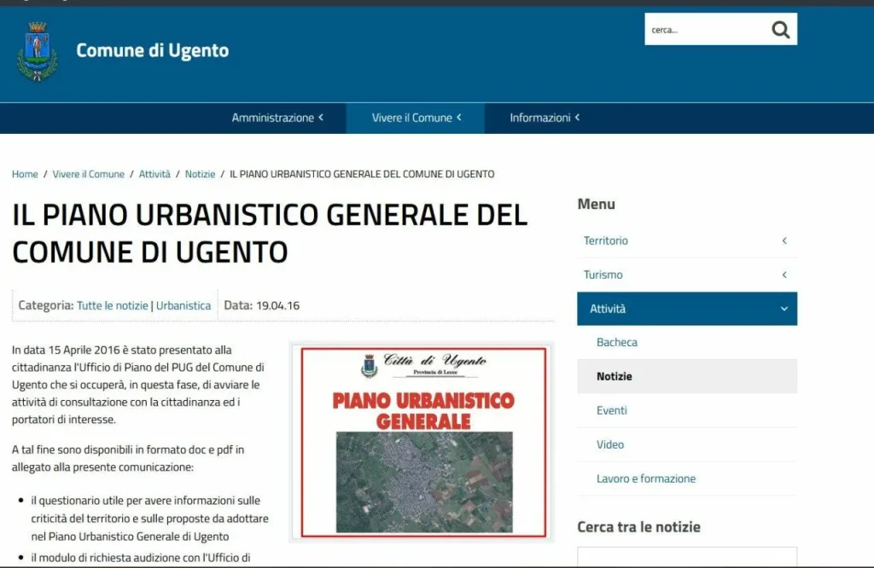Open Lavoro e formazione submenu item

click(646, 479)
